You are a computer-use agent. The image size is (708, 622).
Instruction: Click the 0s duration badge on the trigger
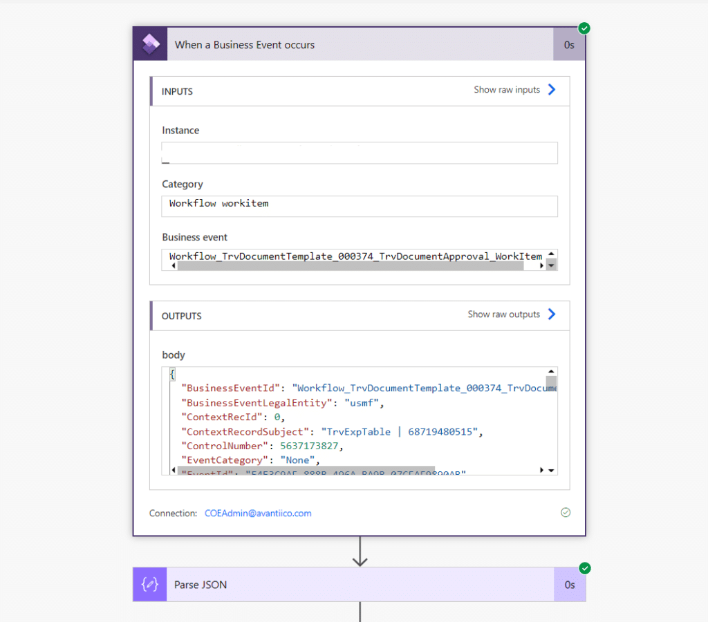(x=569, y=45)
